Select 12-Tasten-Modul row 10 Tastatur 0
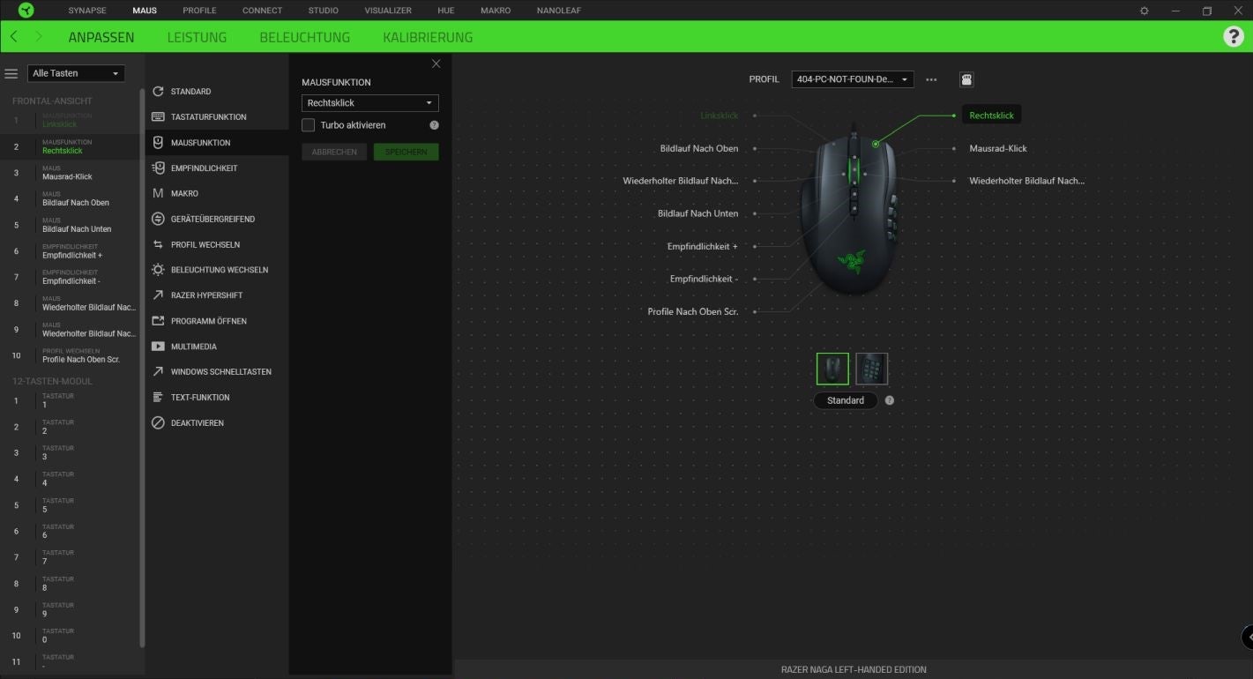 pos(71,636)
